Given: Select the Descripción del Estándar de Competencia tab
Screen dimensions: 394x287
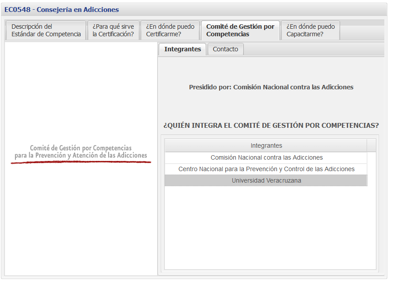Looking at the screenshot, I should tap(45, 30).
